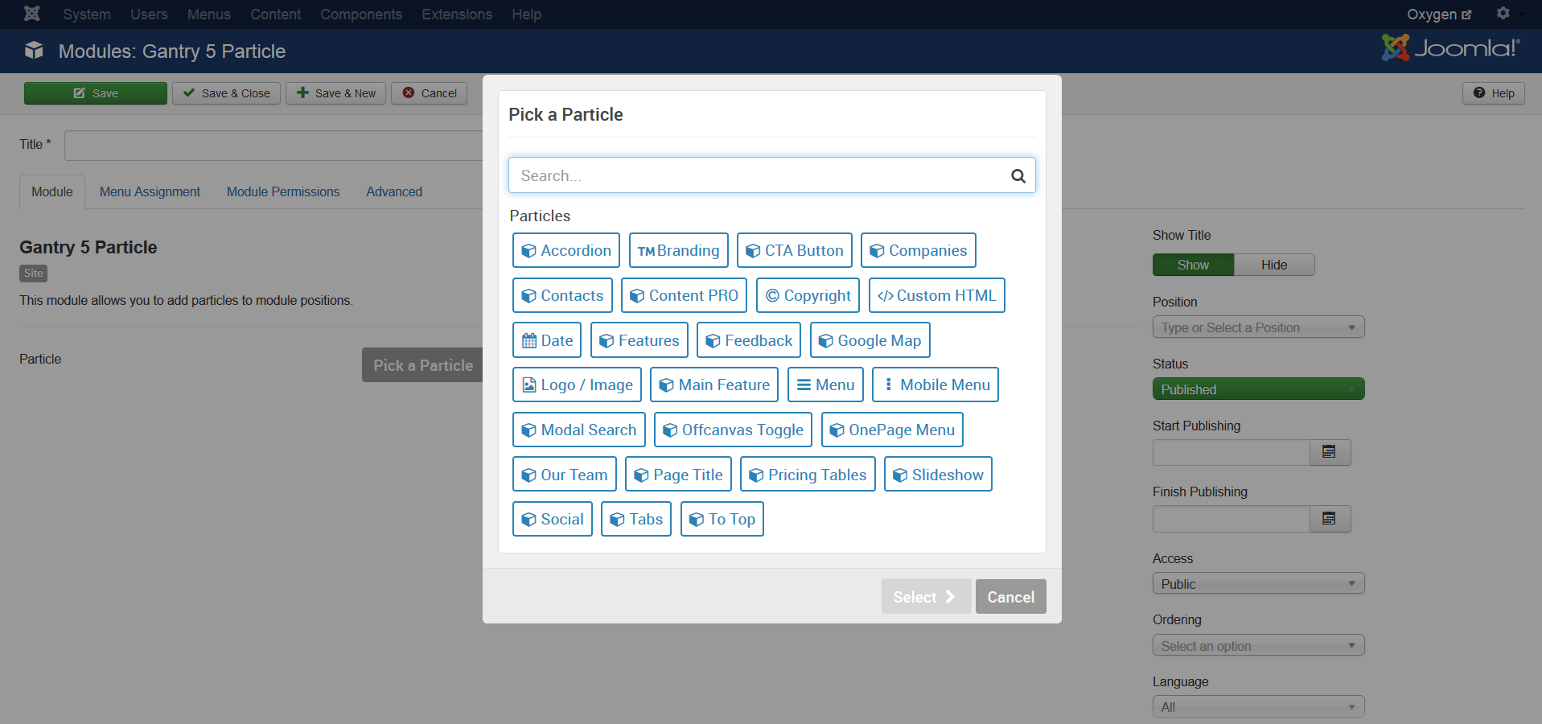The image size is (1542, 724).
Task: Open Start Publishing calendar picker
Action: tap(1329, 452)
